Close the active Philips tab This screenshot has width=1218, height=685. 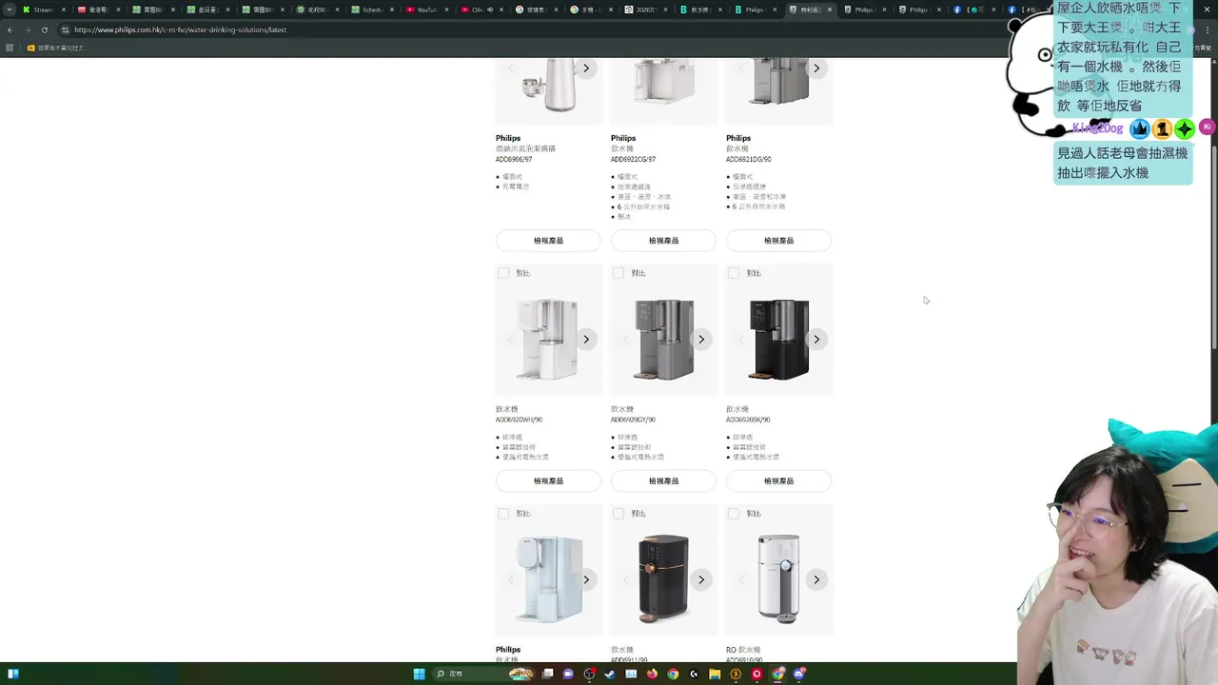coord(830,10)
